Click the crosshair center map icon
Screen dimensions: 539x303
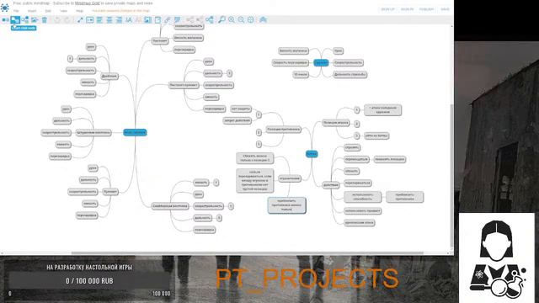pyautogui.click(x=251, y=20)
